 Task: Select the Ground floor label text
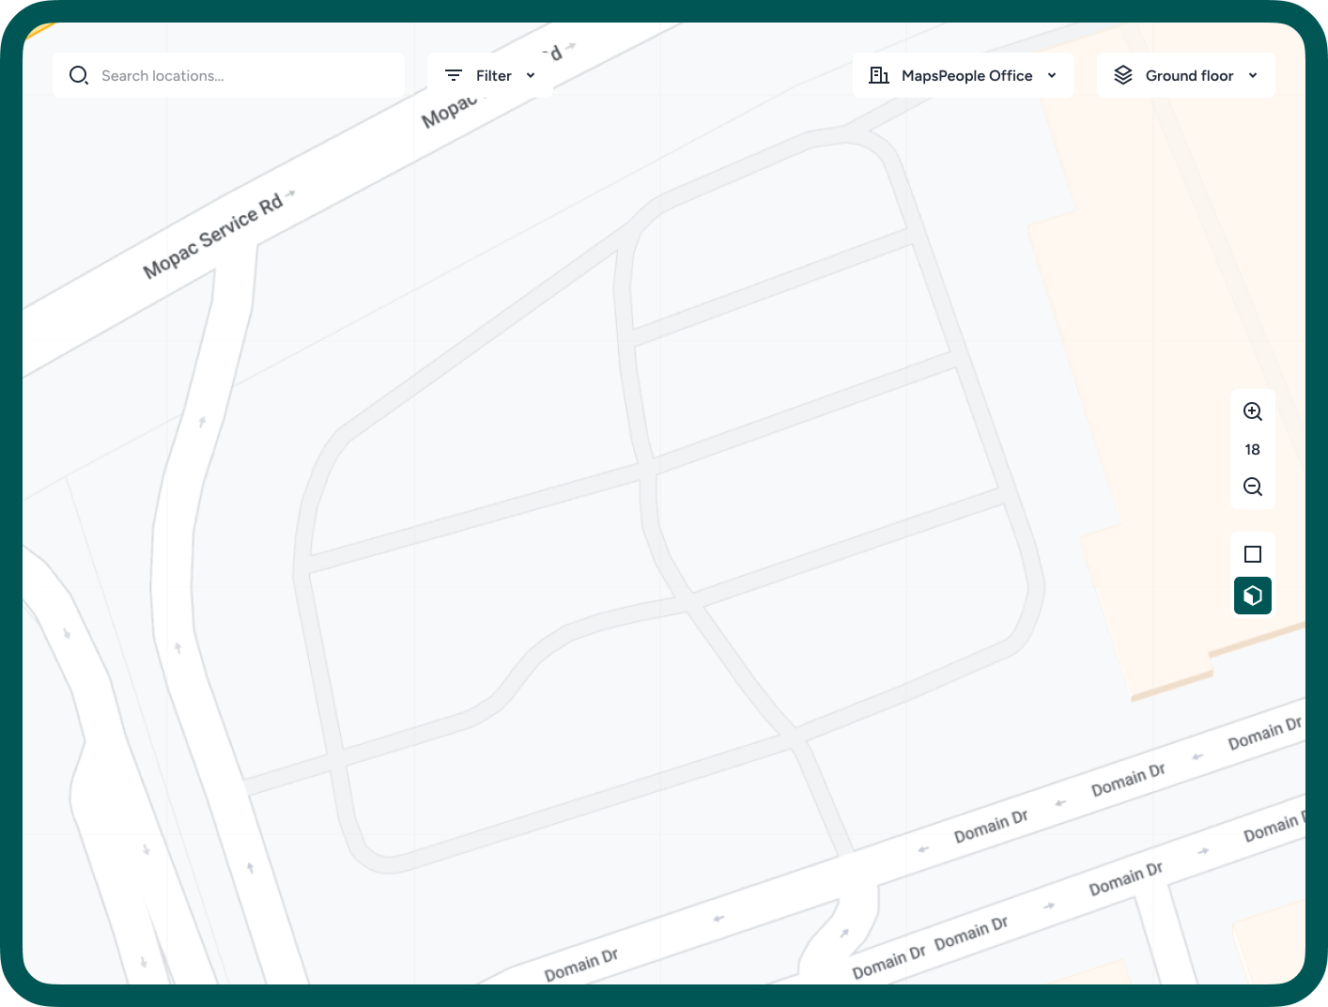(1190, 75)
